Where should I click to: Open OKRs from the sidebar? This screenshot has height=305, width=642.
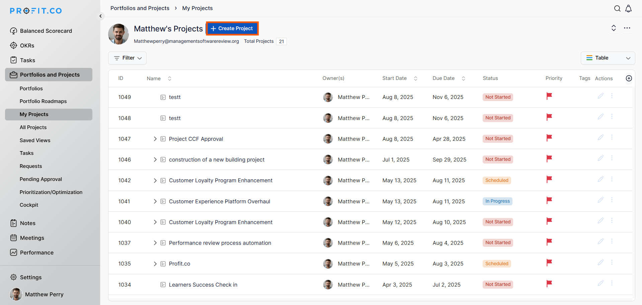tap(27, 45)
